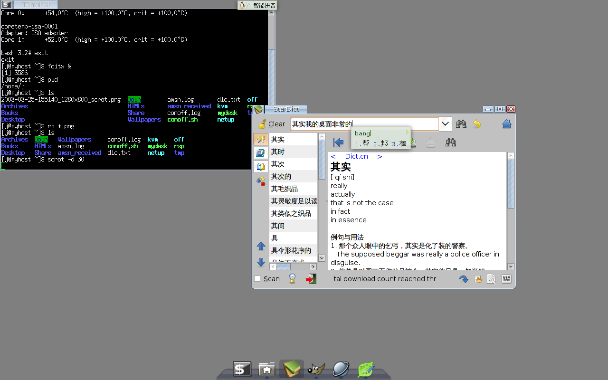
Task: Select 其时 in the word list
Action: pyautogui.click(x=293, y=152)
